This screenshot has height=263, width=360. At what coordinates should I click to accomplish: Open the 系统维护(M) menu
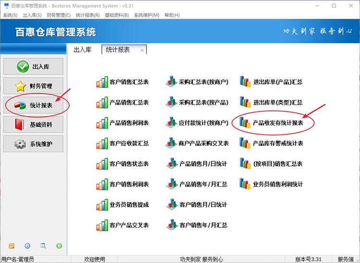[x=146, y=15]
